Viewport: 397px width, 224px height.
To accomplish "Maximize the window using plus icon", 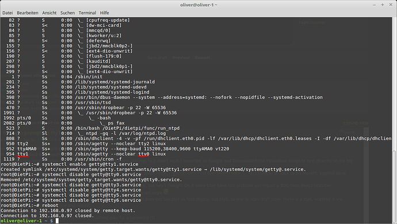I will (x=382, y=5).
